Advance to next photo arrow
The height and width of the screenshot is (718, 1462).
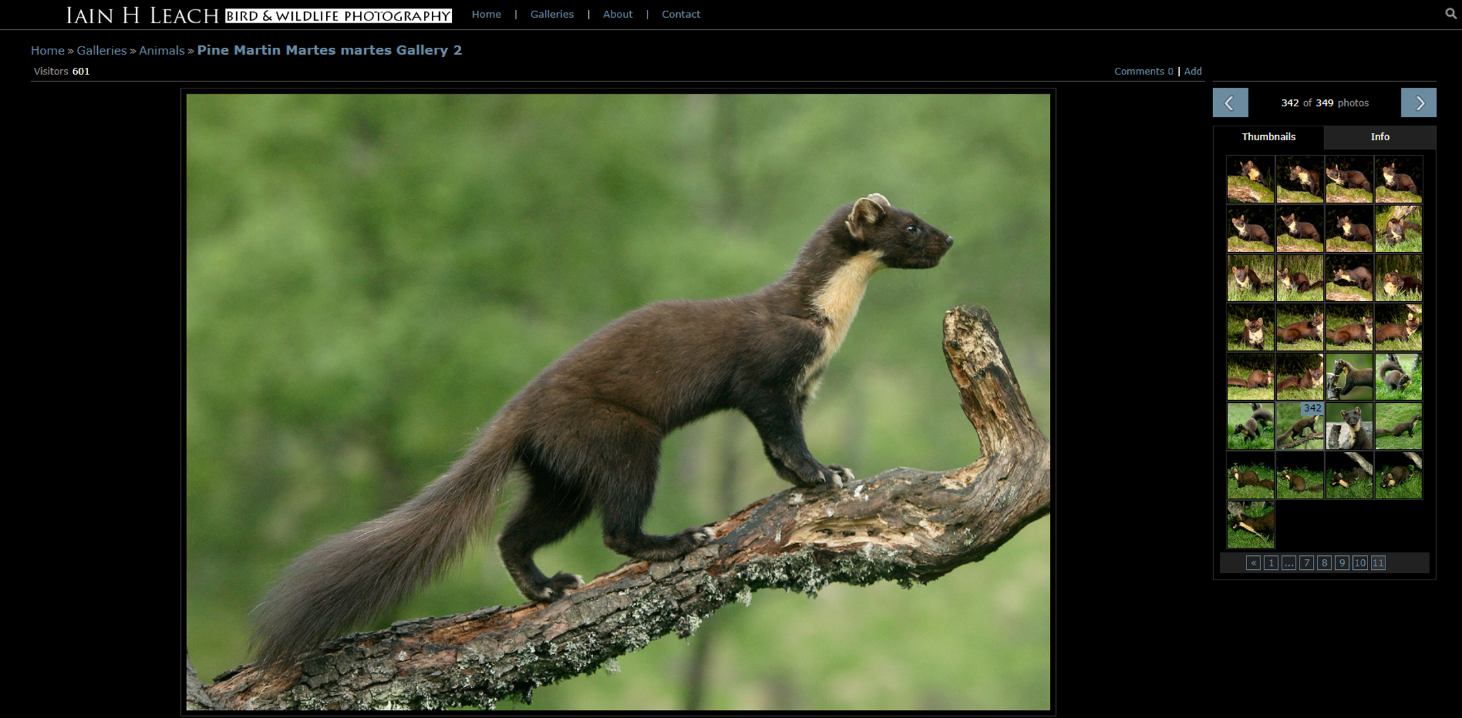[1418, 102]
